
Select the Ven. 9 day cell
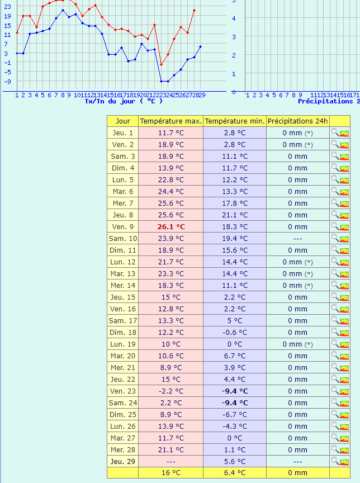[x=123, y=227]
